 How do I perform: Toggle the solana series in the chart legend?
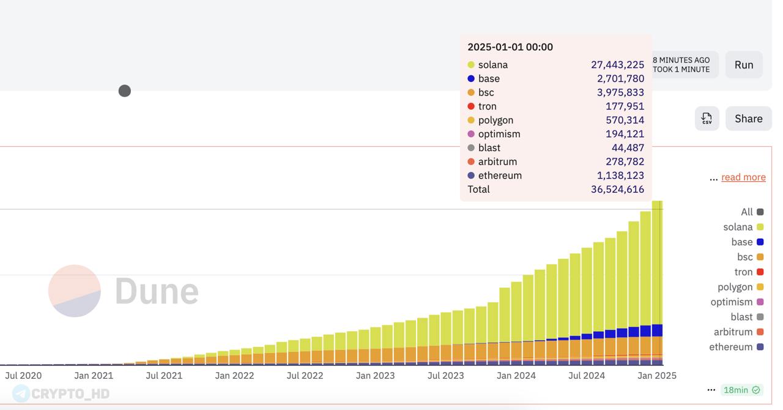[743, 227]
